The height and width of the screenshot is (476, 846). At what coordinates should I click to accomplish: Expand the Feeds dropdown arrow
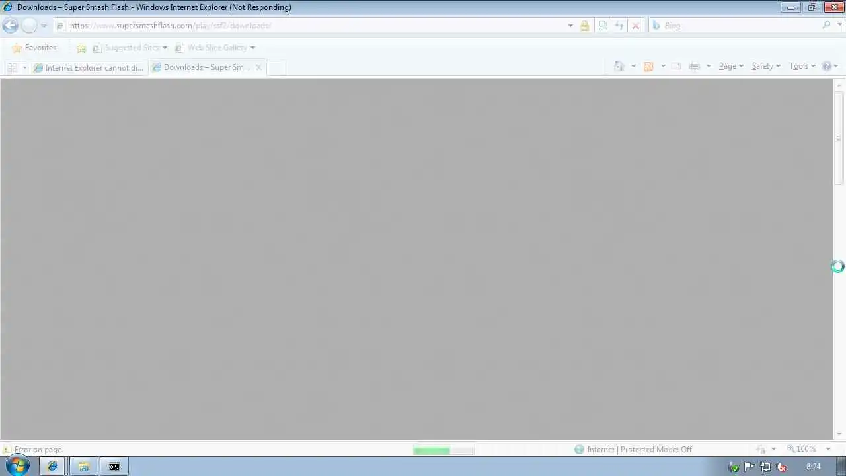click(663, 66)
